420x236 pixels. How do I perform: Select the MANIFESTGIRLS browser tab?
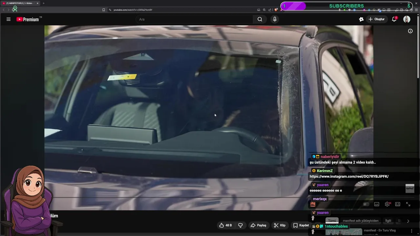(x=20, y=3)
